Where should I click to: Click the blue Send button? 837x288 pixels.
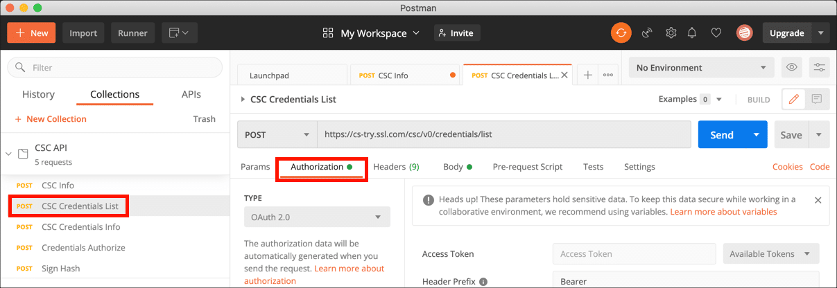coord(721,135)
